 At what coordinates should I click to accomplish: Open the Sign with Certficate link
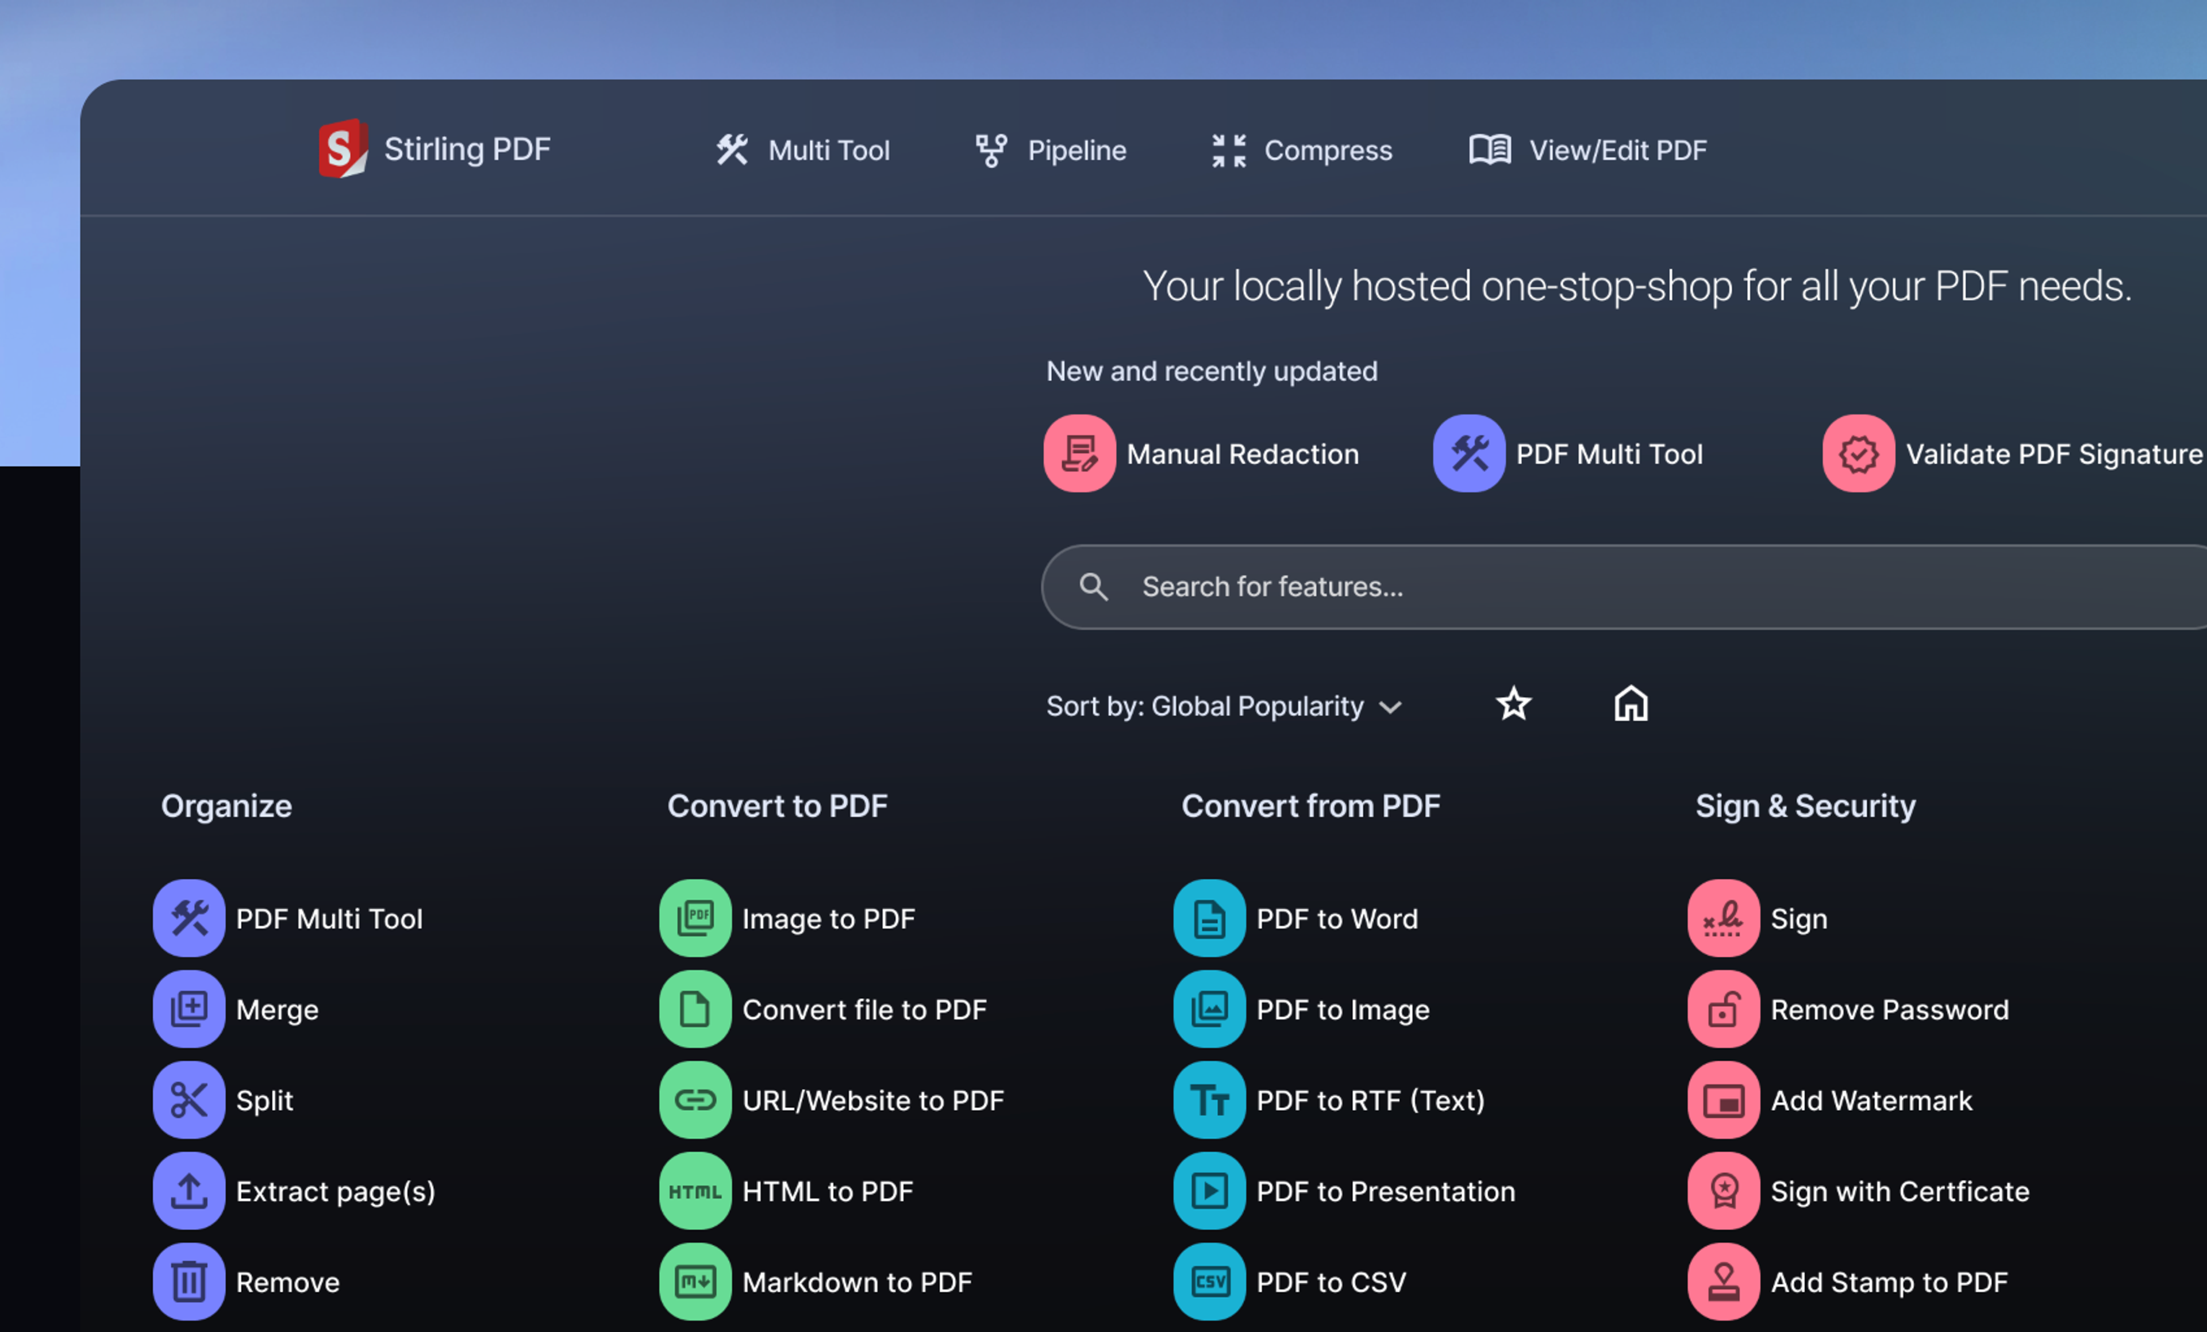pos(1899,1191)
